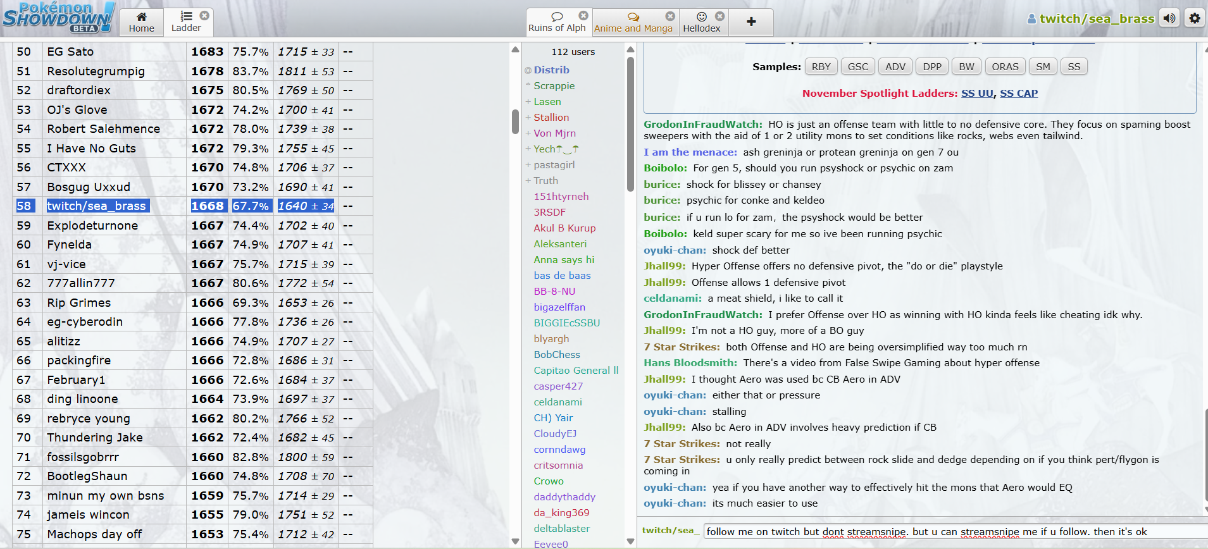Open the SS UU spotlight ladder link
This screenshot has height=549, width=1208.
click(977, 93)
